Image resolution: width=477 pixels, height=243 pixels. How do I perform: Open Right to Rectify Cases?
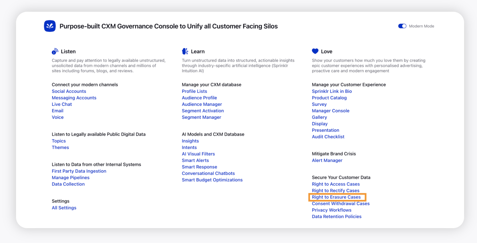pos(336,191)
